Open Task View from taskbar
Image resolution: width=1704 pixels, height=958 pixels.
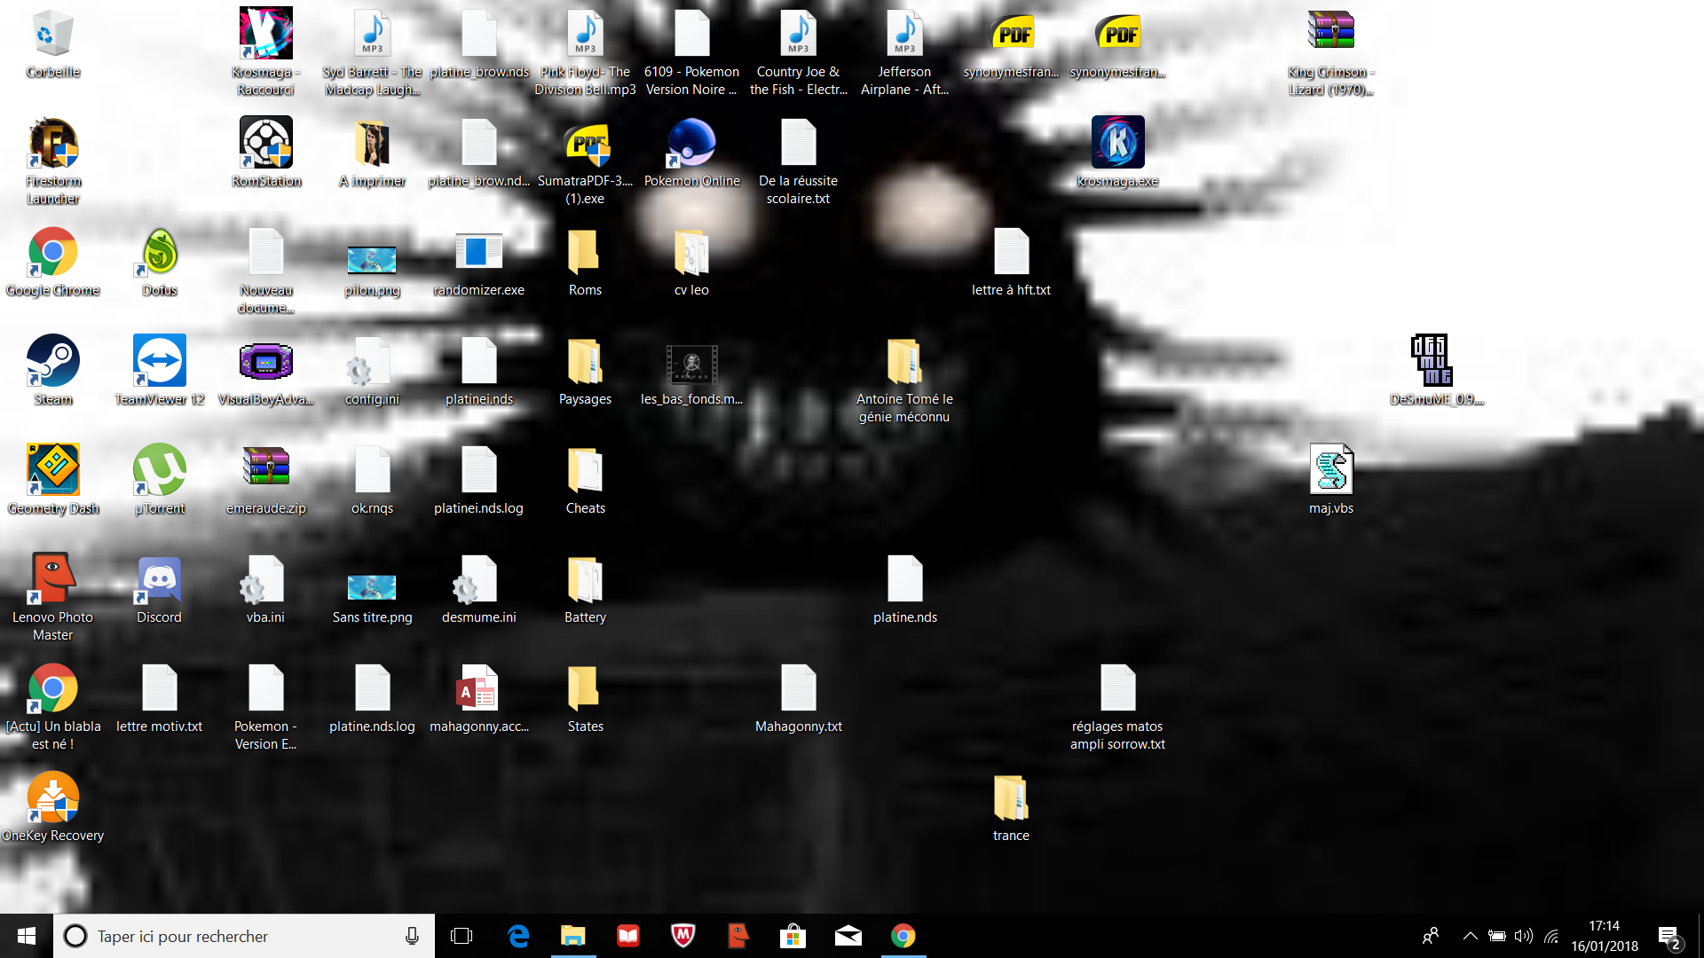tap(461, 936)
